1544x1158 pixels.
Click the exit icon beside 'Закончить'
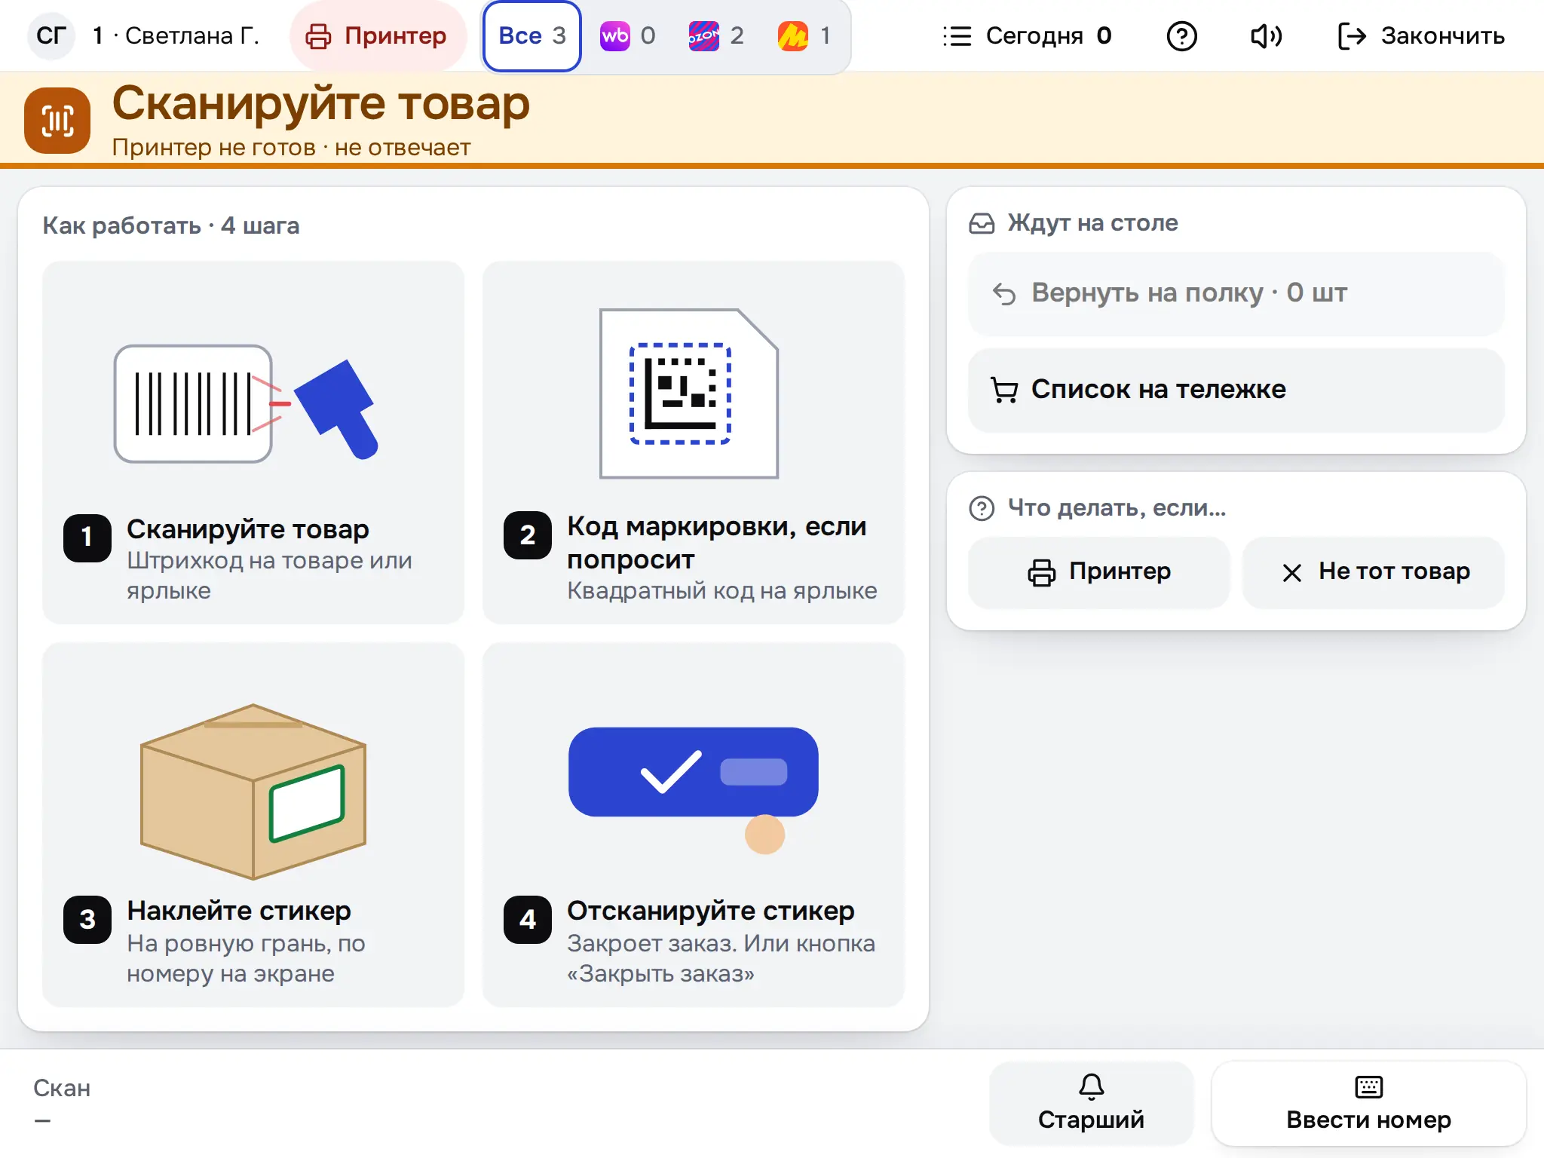click(1352, 36)
